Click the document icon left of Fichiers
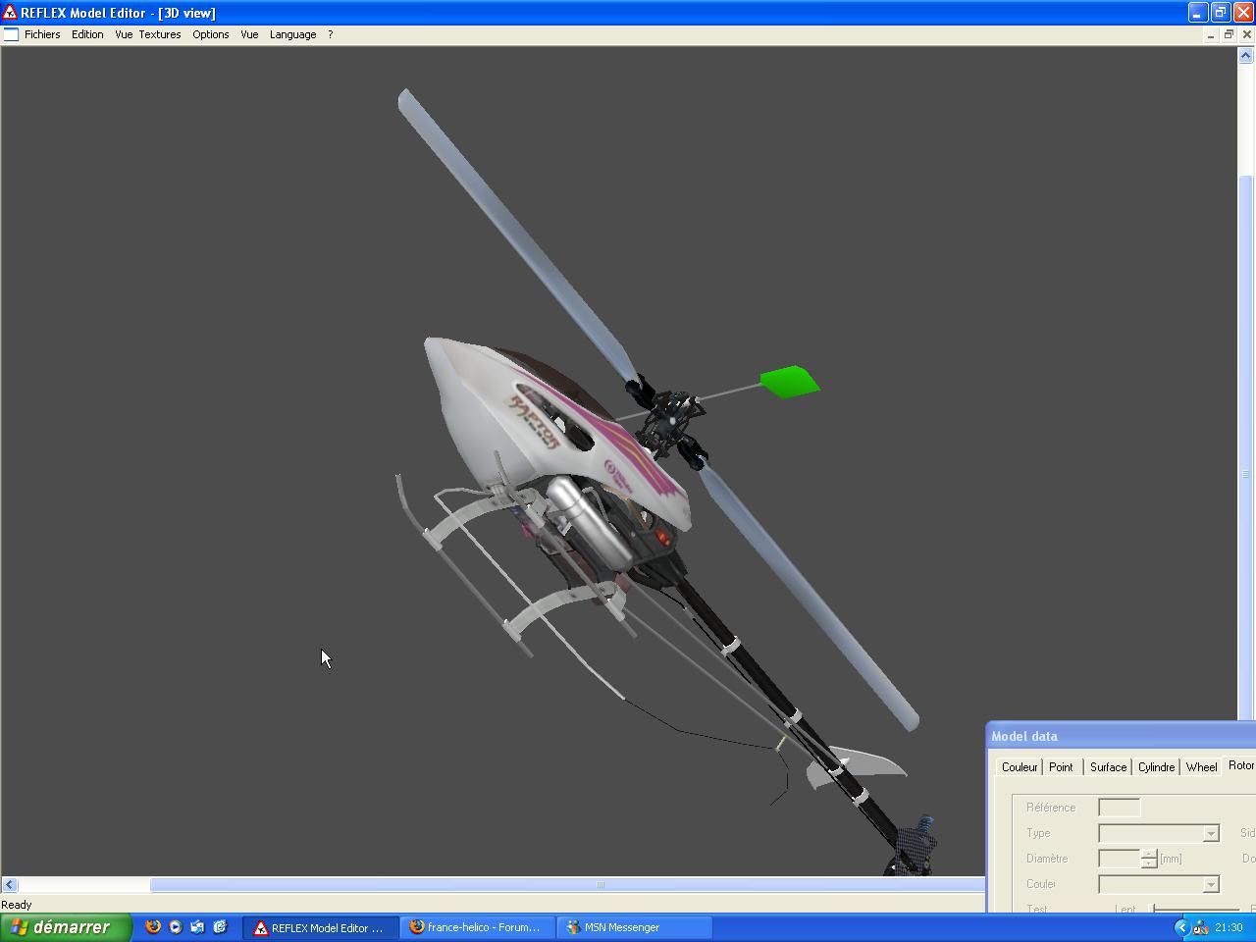The width and height of the screenshot is (1256, 942). tap(11, 34)
